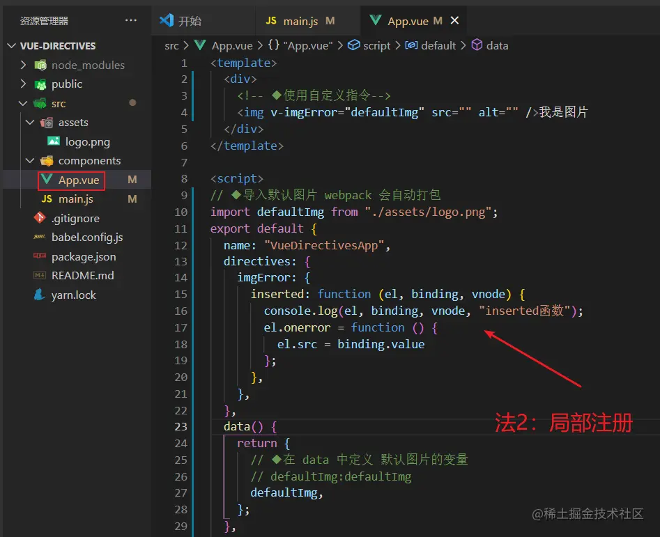Open the .gitignore file

pos(75,218)
